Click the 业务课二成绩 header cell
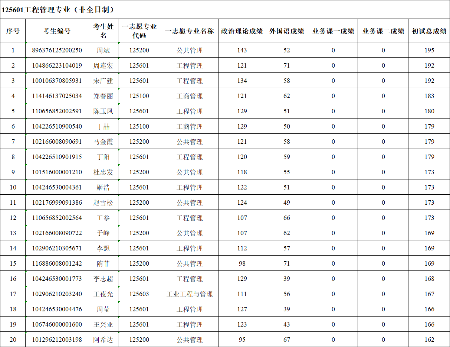The height and width of the screenshot is (347, 450). click(383, 31)
